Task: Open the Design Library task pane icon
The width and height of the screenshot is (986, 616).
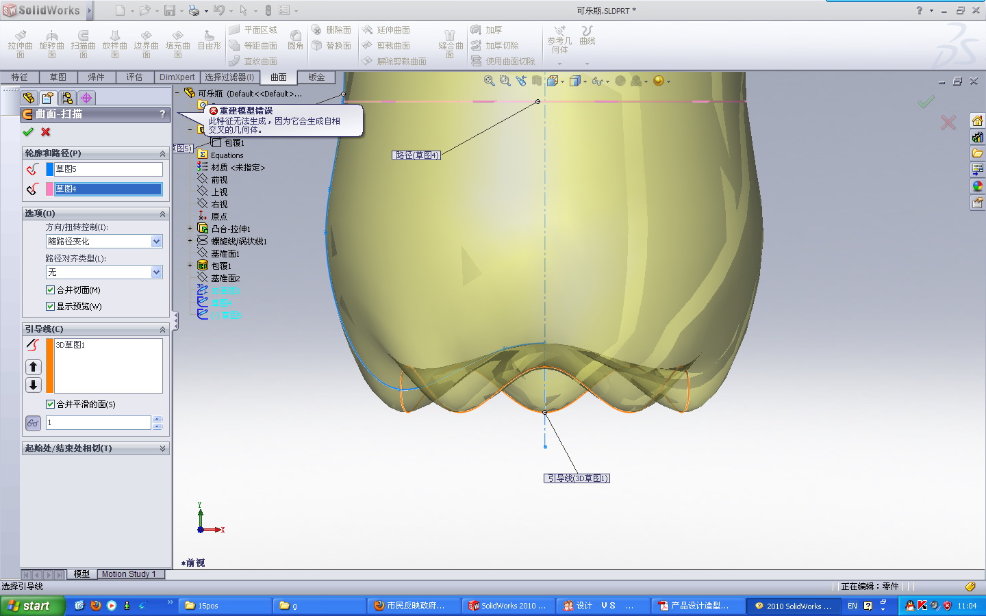Action: click(977, 137)
